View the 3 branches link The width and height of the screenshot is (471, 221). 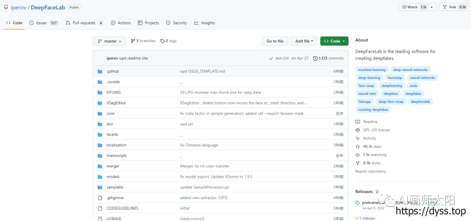[143, 41]
